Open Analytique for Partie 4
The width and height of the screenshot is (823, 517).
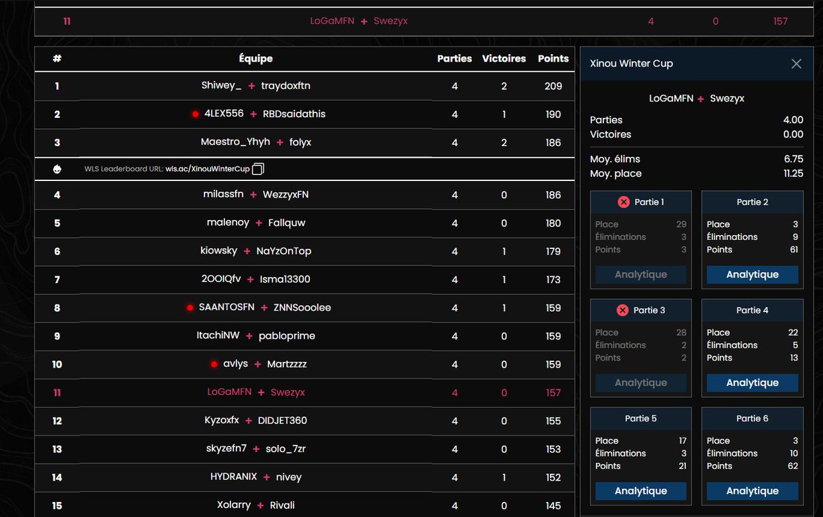click(x=752, y=383)
